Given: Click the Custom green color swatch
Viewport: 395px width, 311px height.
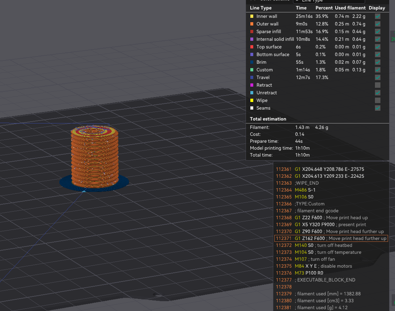Looking at the screenshot, I should (252, 70).
